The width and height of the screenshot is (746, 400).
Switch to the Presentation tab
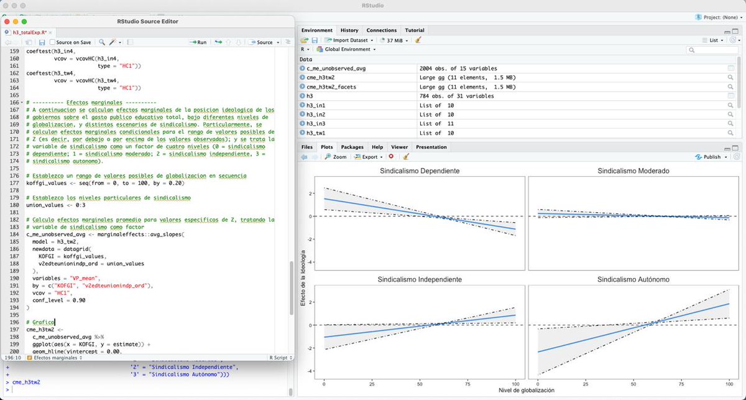(x=431, y=147)
